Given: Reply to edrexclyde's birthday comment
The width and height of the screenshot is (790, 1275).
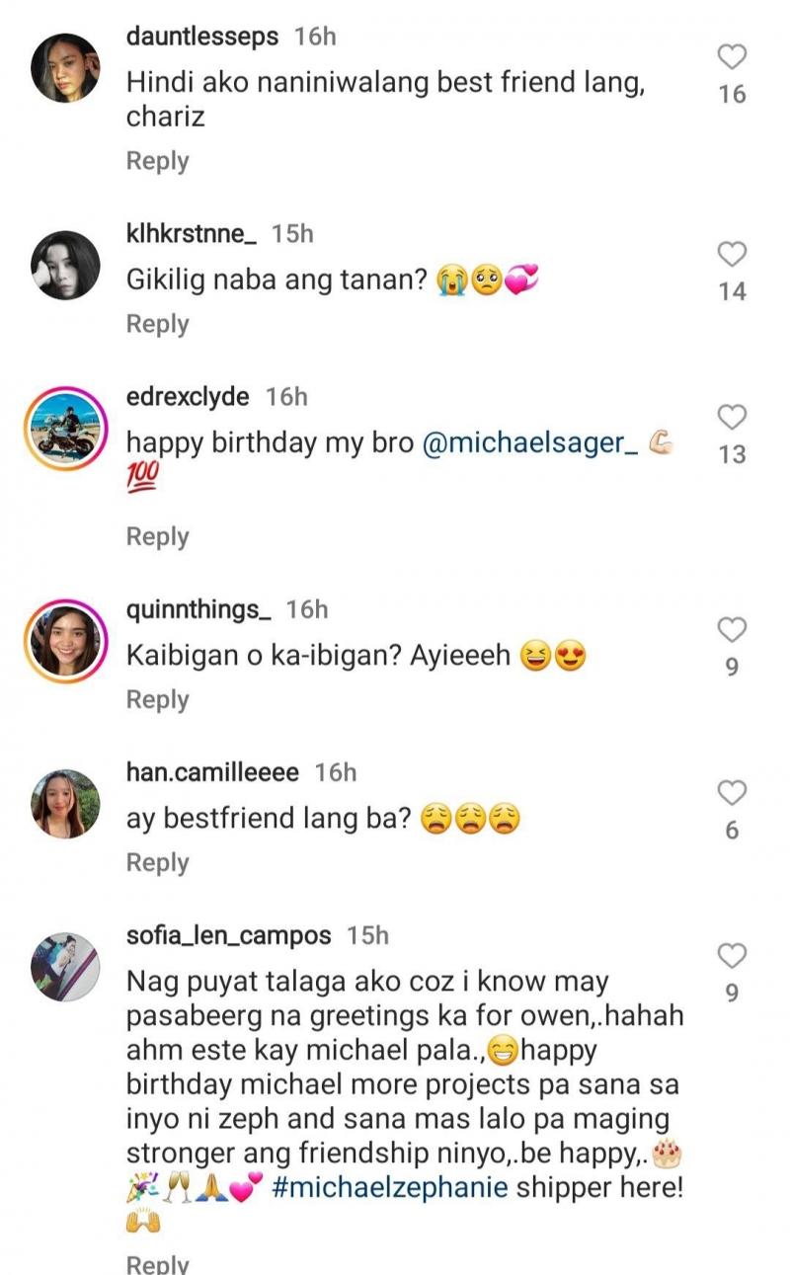Looking at the screenshot, I should point(157,536).
